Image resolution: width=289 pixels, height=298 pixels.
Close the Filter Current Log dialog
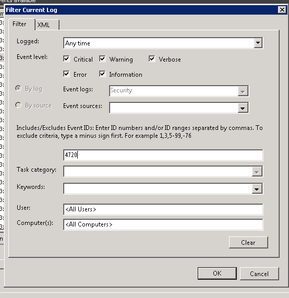click(x=282, y=10)
